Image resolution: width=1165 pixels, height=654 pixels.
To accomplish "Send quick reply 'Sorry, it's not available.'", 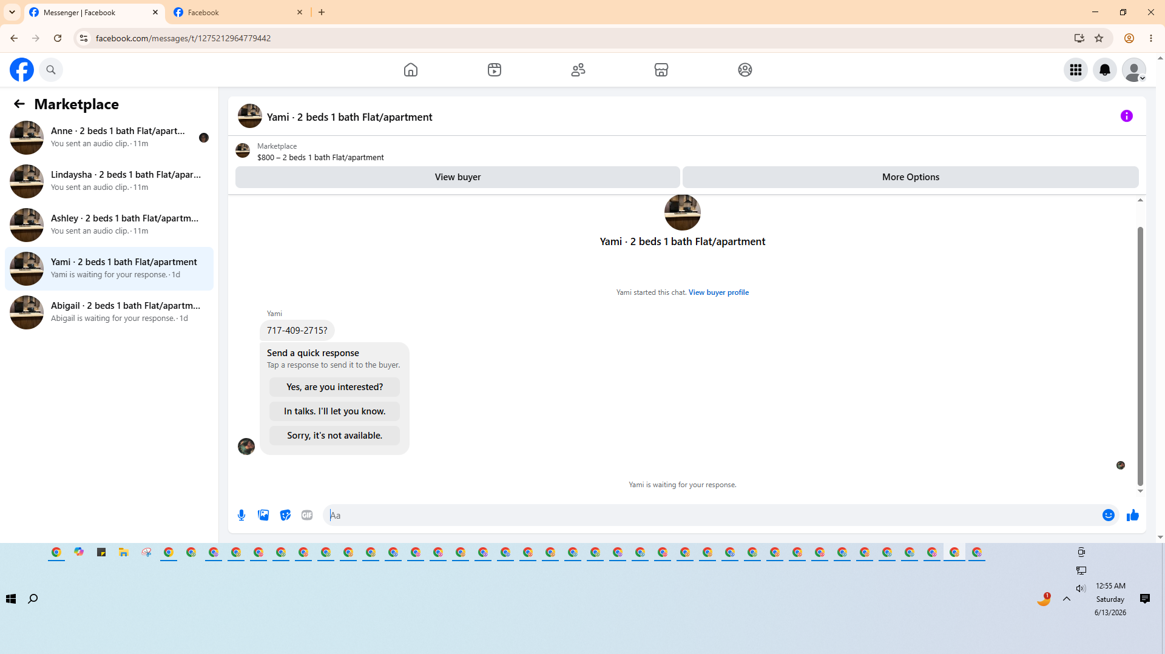I will (334, 436).
